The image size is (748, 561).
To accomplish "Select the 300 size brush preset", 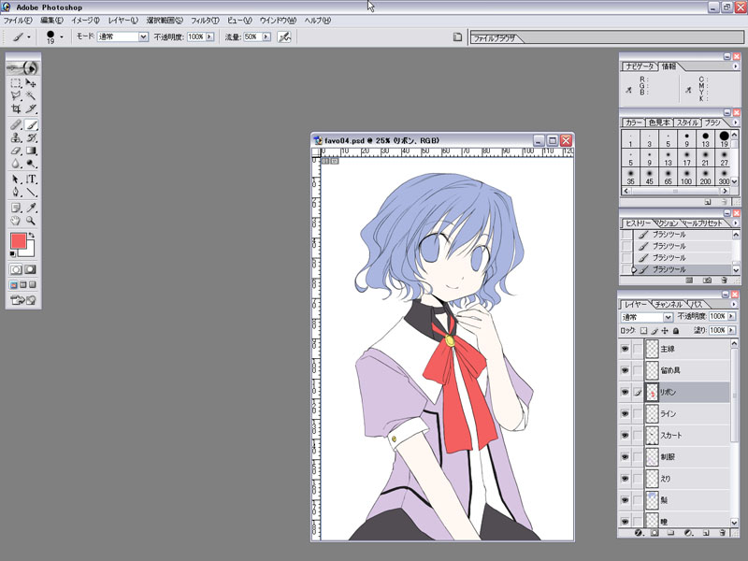I will click(724, 176).
